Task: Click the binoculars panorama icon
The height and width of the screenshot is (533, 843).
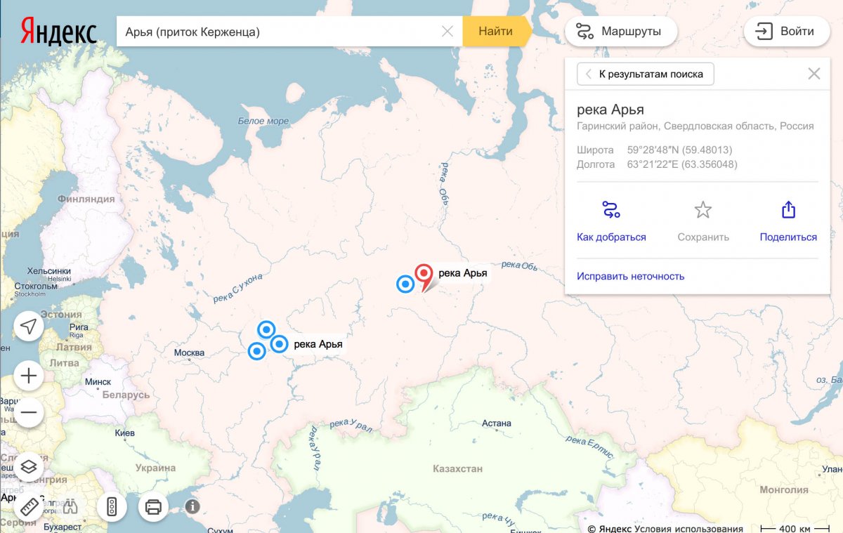Action: [x=70, y=506]
